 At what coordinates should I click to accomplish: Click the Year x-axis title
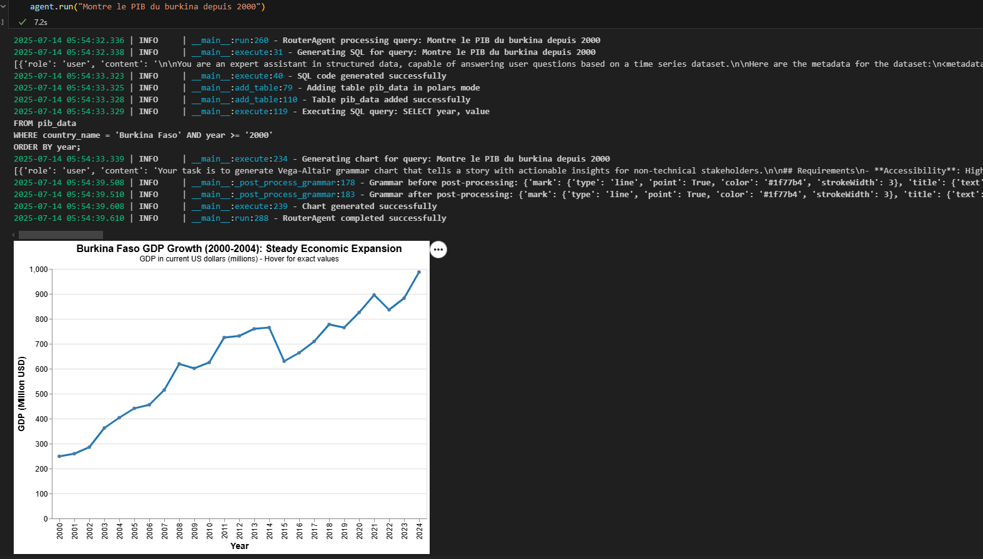240,546
